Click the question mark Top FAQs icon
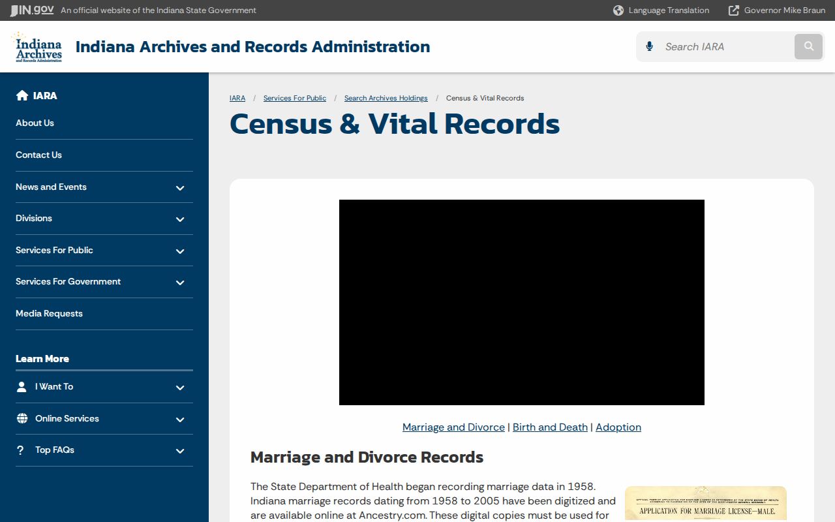The width and height of the screenshot is (835, 522). click(20, 450)
